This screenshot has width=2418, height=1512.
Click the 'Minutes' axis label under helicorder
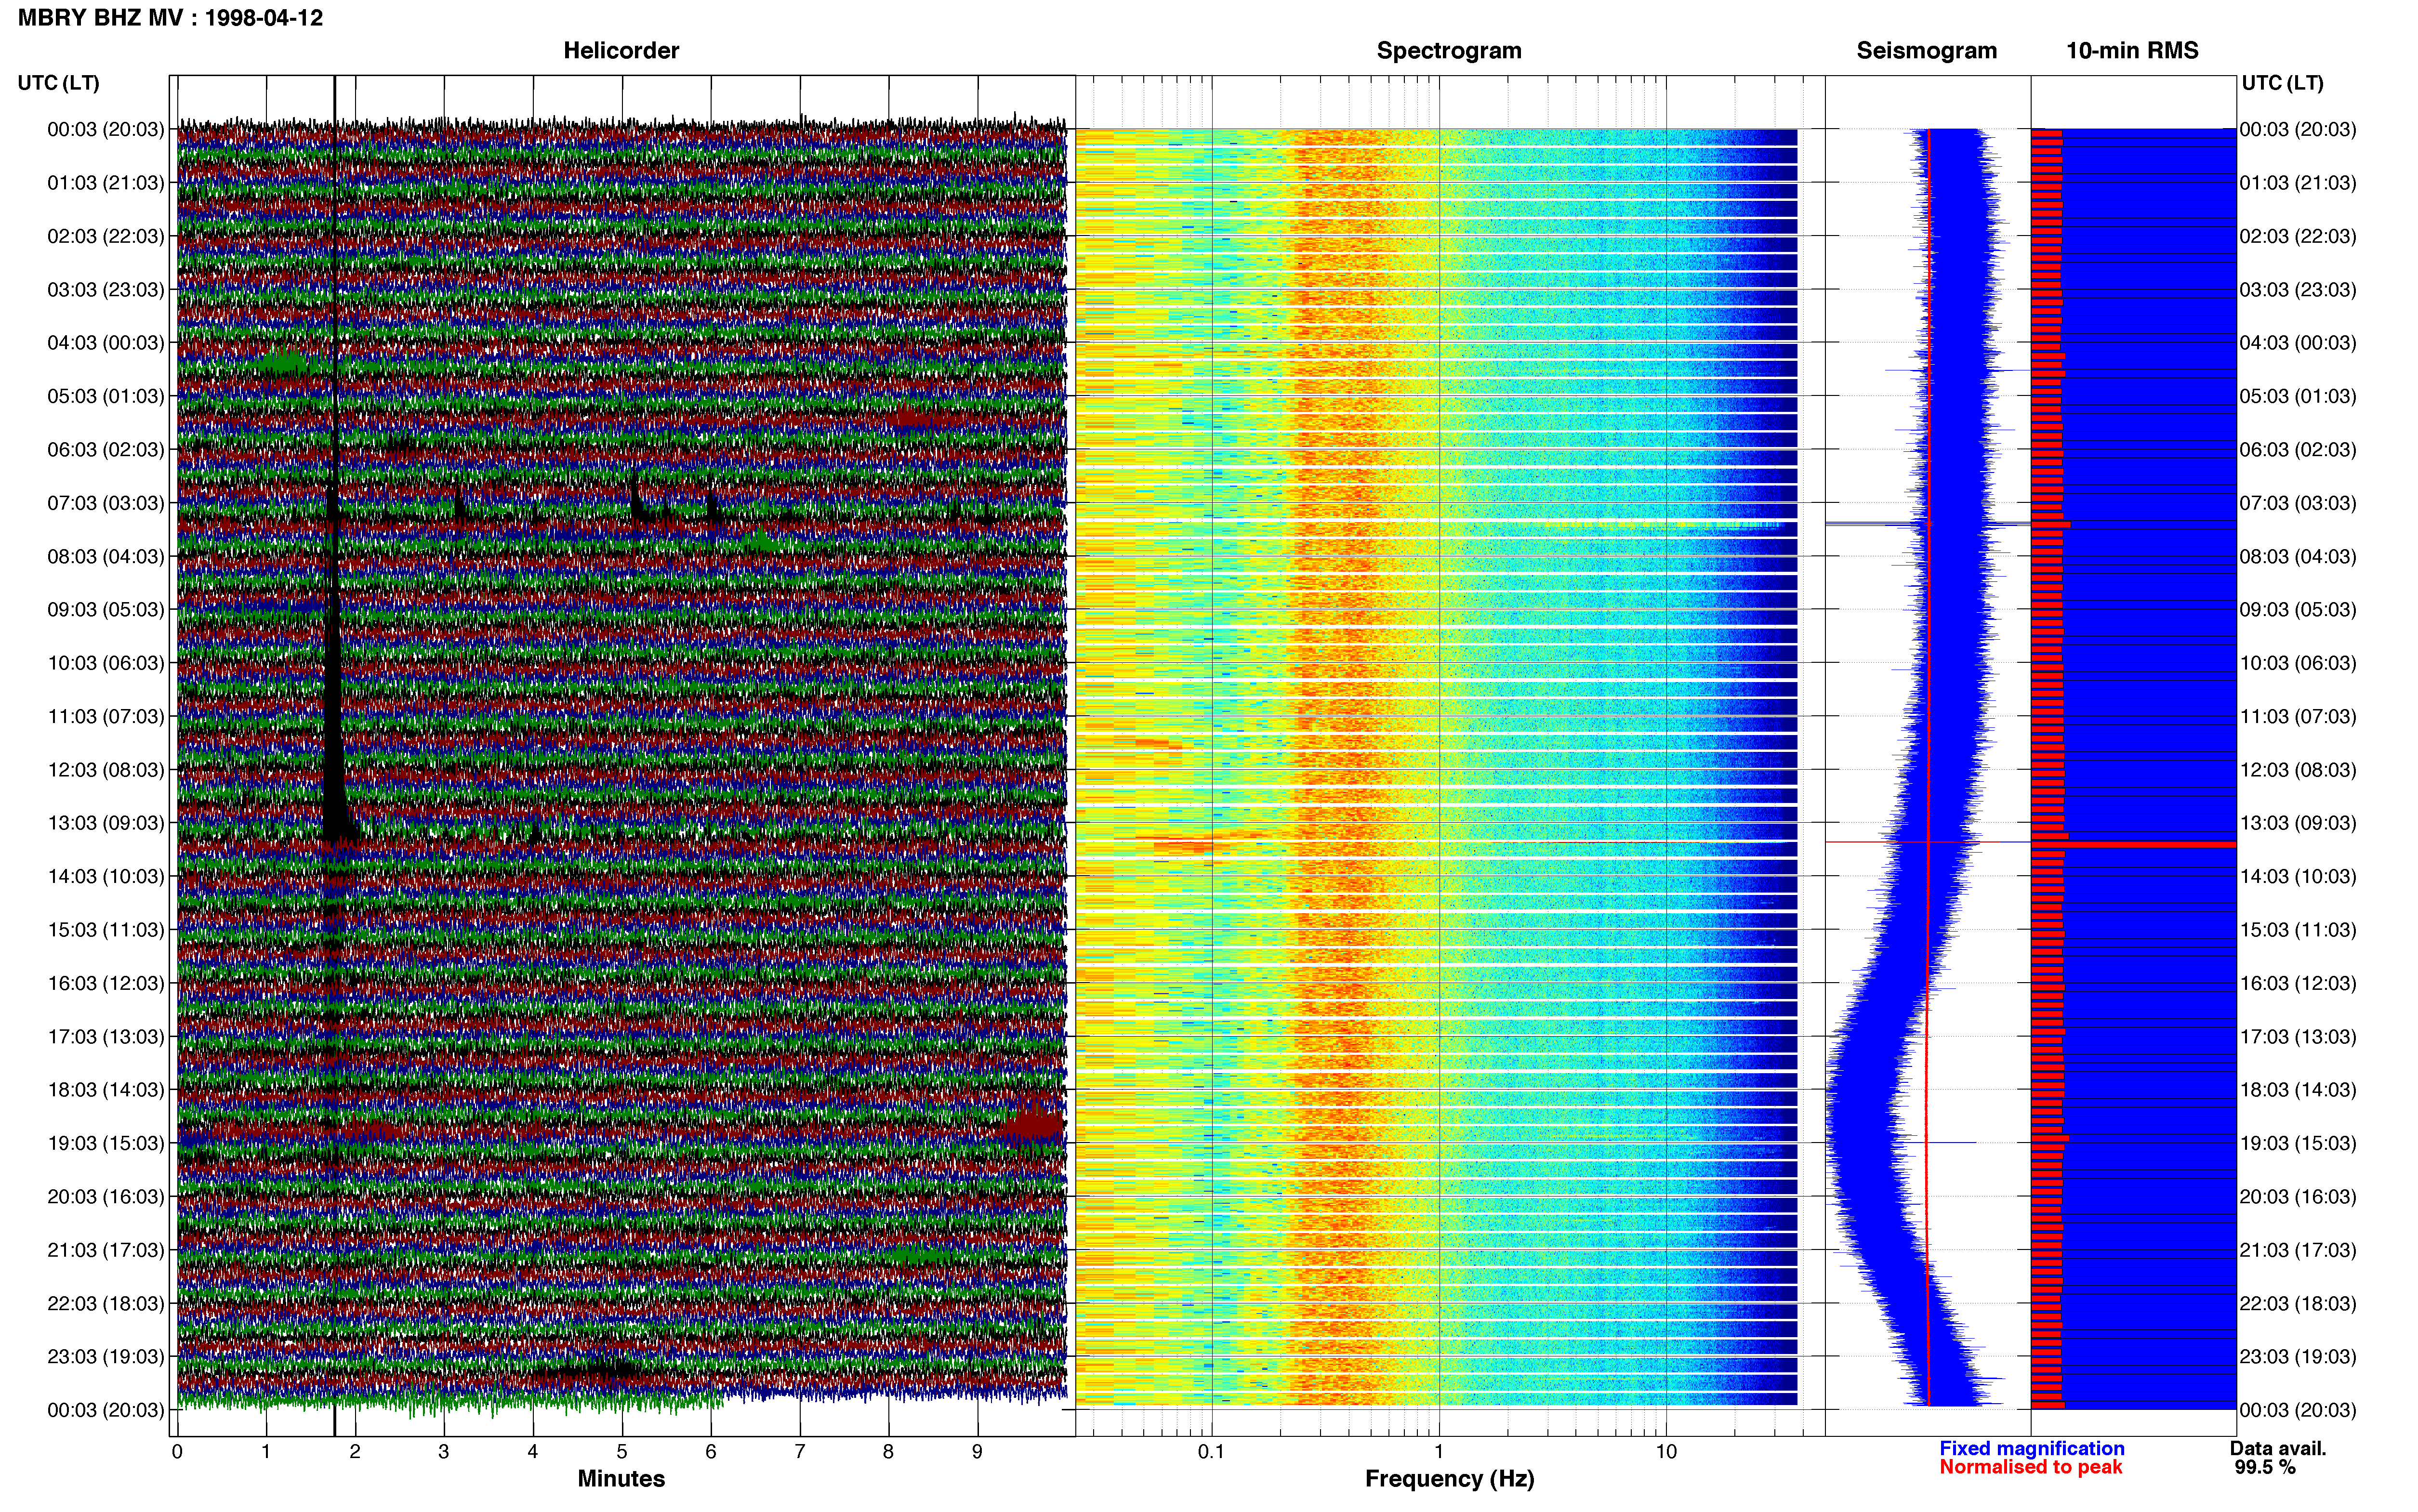point(621,1479)
